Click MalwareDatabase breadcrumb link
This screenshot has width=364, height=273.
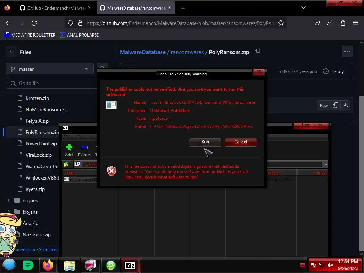point(143,52)
